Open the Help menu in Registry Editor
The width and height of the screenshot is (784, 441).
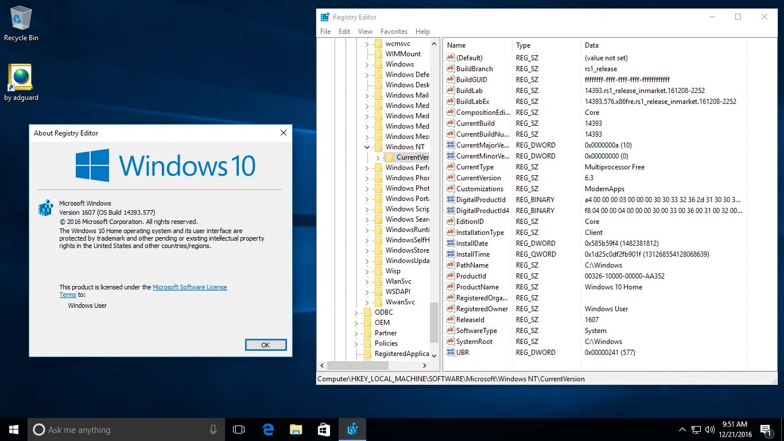pos(422,32)
